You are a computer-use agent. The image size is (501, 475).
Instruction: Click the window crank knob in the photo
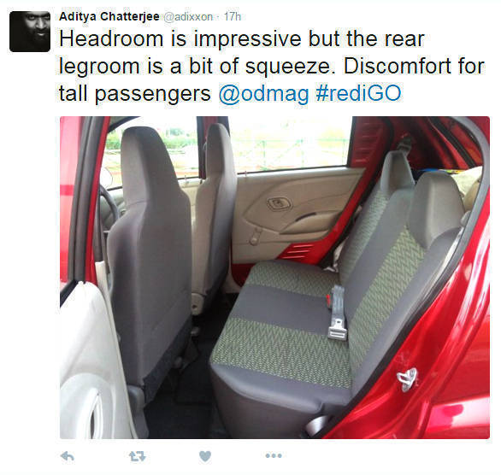(254, 238)
